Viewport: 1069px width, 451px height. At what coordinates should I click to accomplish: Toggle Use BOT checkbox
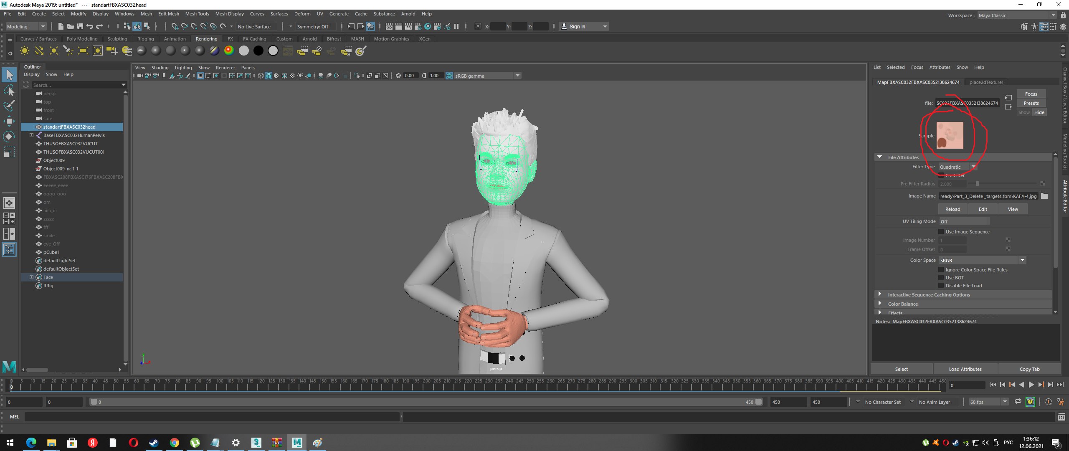[x=941, y=278]
